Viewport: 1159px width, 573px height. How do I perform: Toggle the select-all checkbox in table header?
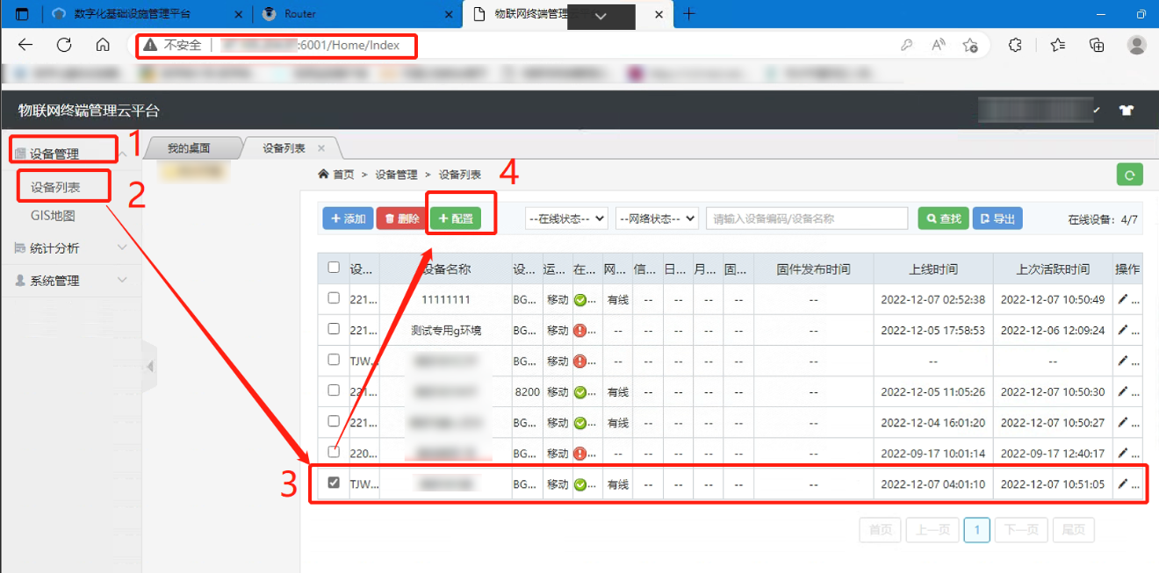[334, 268]
